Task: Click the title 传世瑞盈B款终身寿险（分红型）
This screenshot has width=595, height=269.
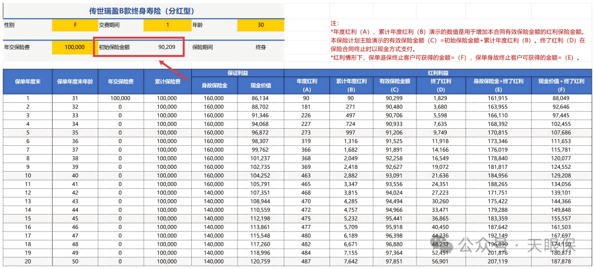Action: [x=142, y=10]
